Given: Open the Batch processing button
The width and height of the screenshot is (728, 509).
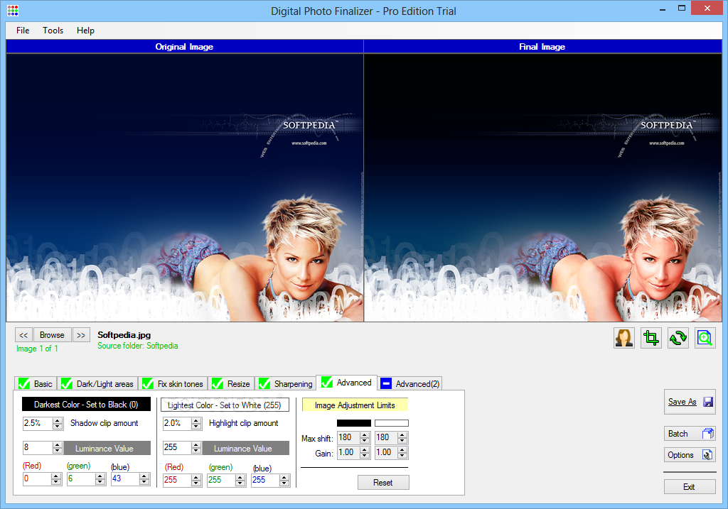Looking at the screenshot, I should [690, 434].
